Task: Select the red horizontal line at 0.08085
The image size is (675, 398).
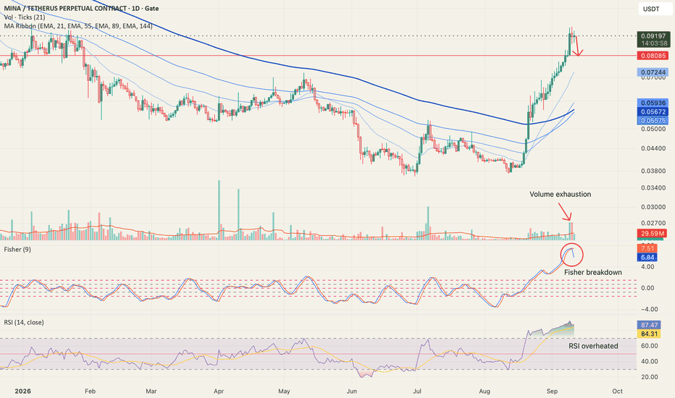Action: 318,56
